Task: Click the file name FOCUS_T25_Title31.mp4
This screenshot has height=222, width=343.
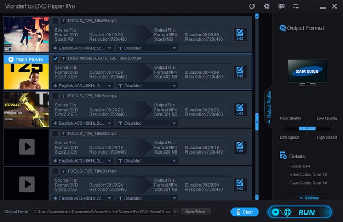Action: (x=92, y=96)
